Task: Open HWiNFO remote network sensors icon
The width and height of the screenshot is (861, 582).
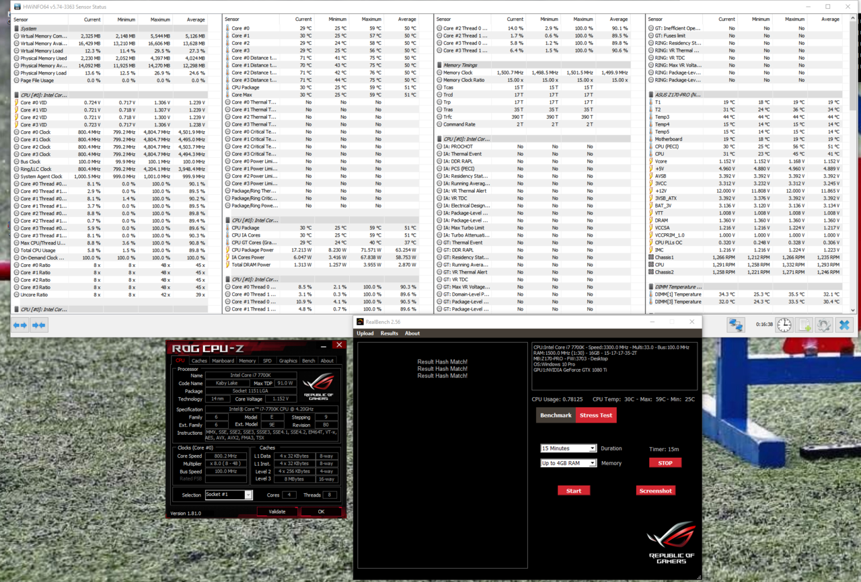Action: [736, 325]
